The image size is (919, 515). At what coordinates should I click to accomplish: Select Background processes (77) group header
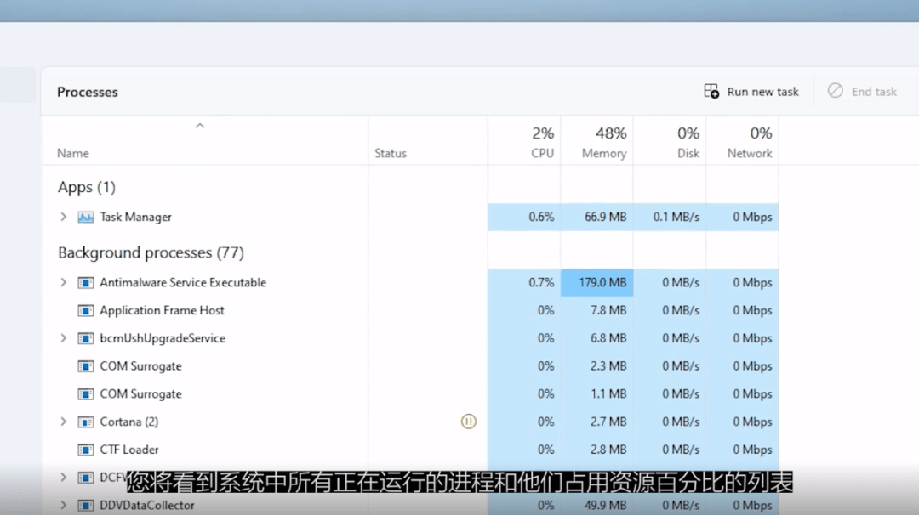coord(151,252)
